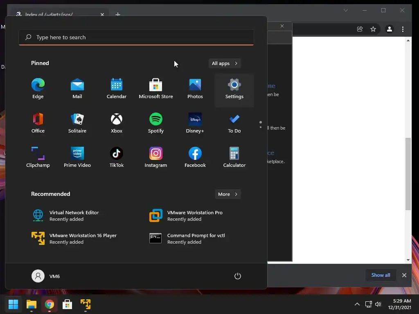The image size is (419, 314).
Task: Open a new Chrome tab
Action: tap(117, 14)
